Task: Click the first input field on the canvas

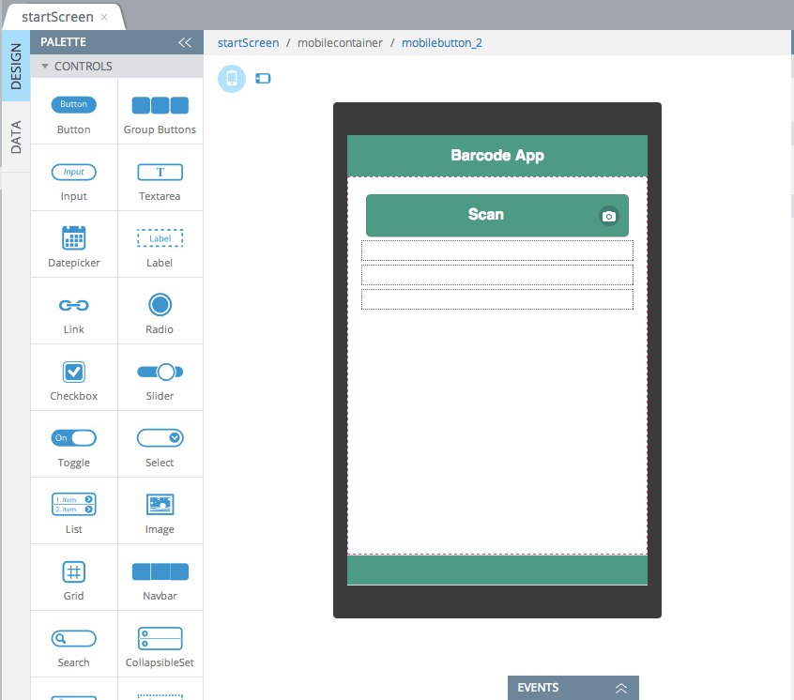Action: (x=497, y=251)
